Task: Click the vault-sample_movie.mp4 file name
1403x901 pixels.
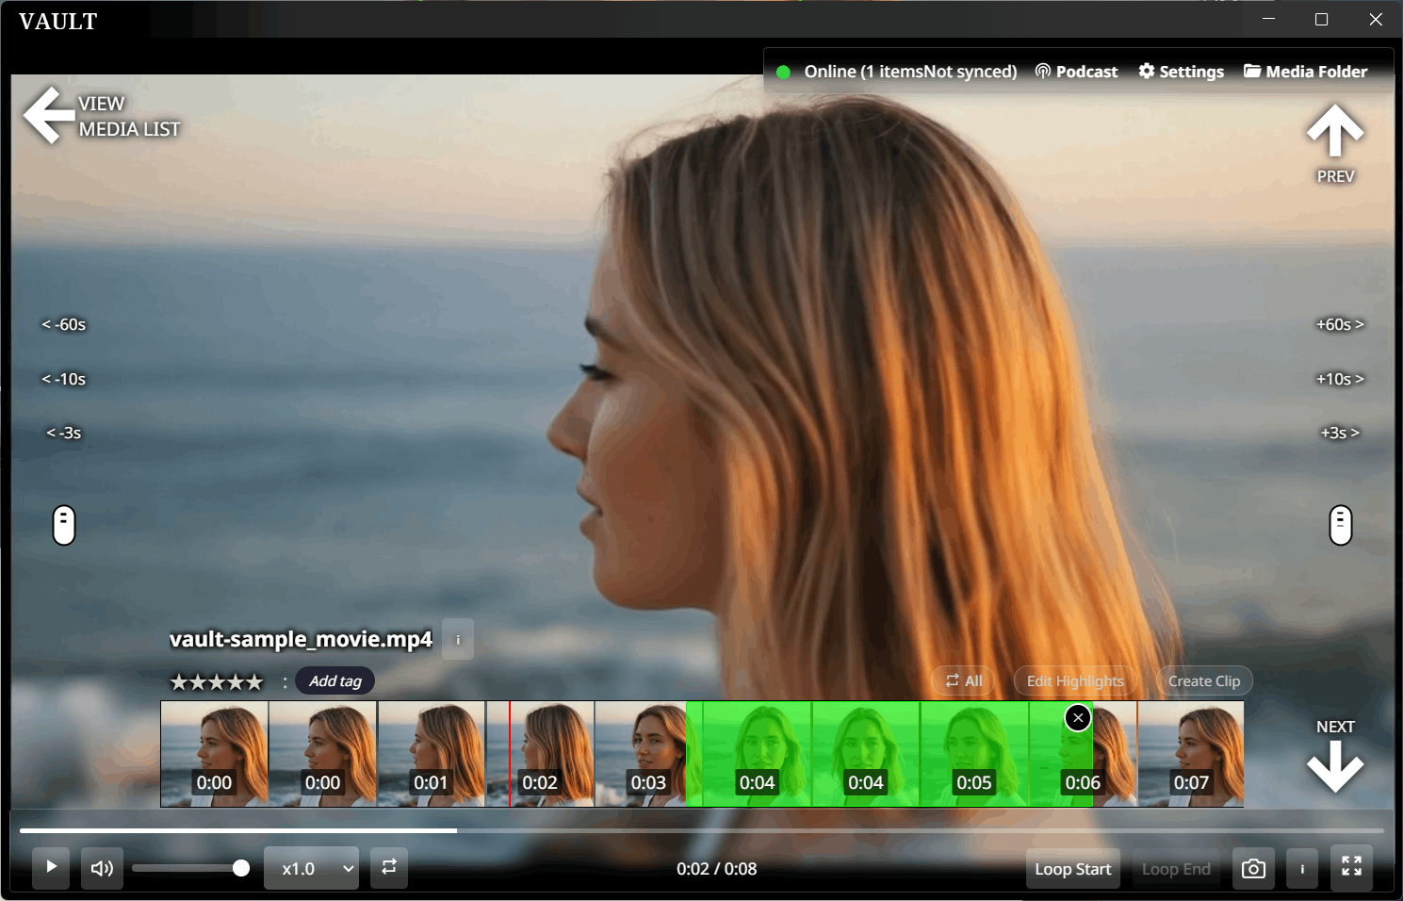Action: 301,639
